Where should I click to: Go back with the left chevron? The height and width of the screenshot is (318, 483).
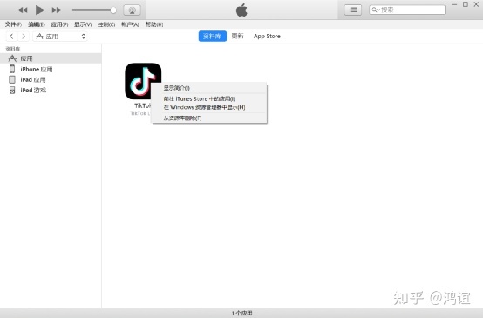pos(11,37)
